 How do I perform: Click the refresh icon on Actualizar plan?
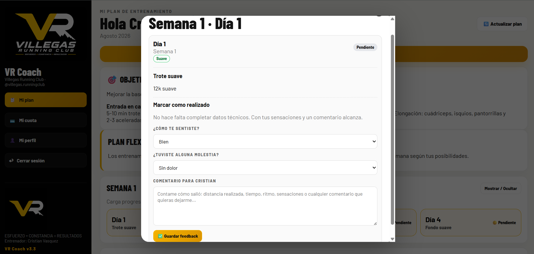tap(486, 24)
